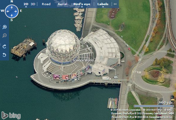Select the Road map view

click(x=46, y=4)
